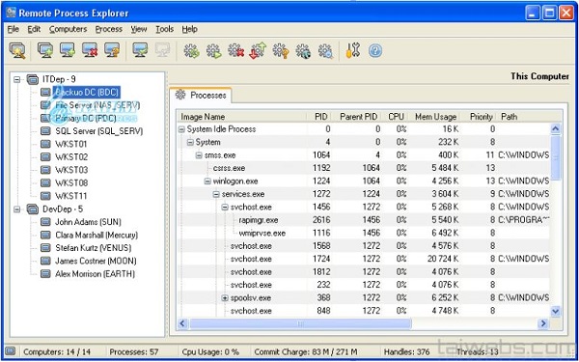Collapse the ITDep - 9 group
This screenshot has width=579, height=362.
[17, 79]
